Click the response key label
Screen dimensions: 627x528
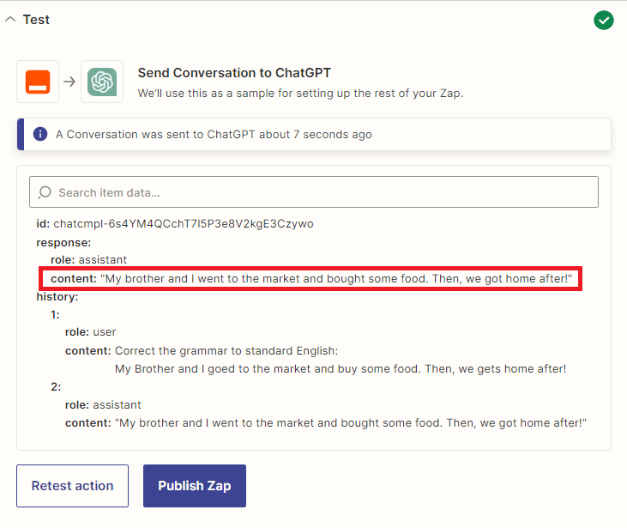coord(63,242)
